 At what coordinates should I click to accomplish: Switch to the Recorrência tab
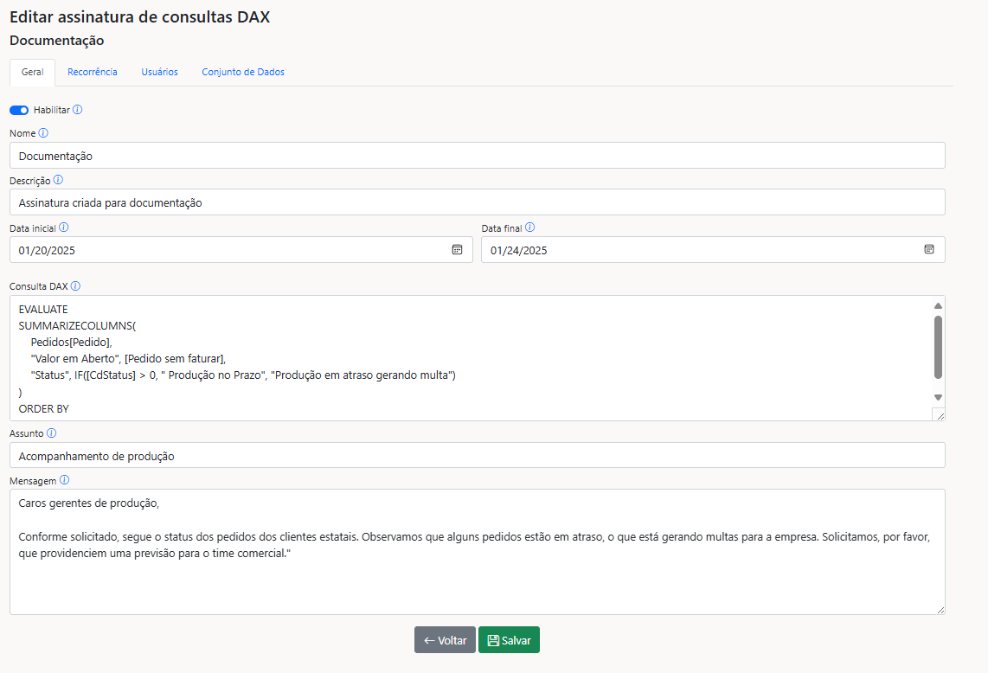point(93,72)
